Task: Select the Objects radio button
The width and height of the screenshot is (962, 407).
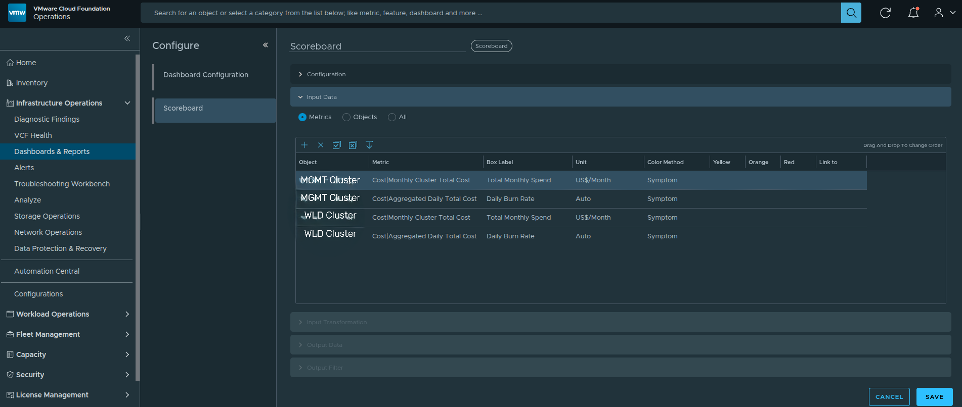Action: 346,117
